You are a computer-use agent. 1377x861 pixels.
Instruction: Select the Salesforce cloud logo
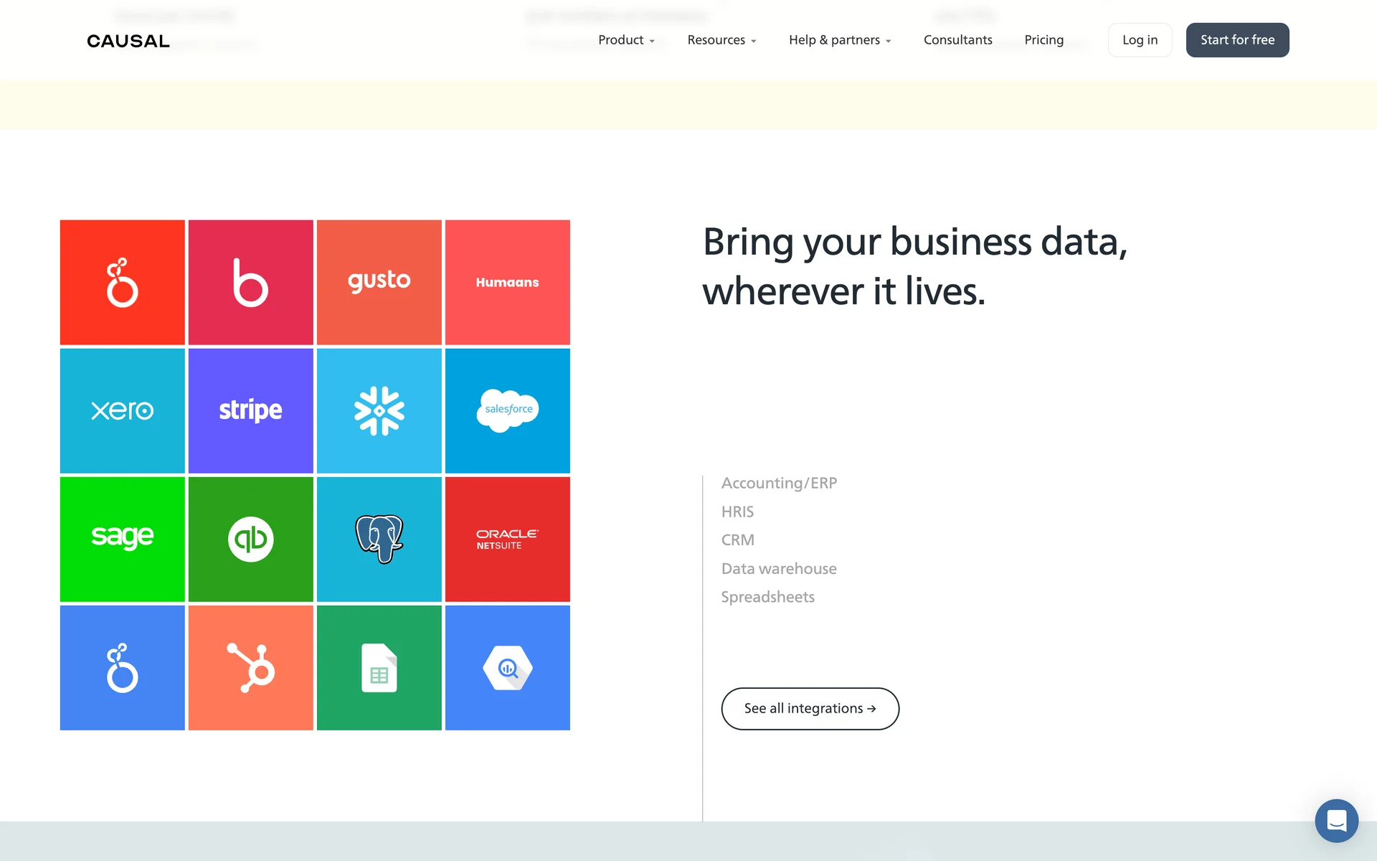tap(507, 410)
